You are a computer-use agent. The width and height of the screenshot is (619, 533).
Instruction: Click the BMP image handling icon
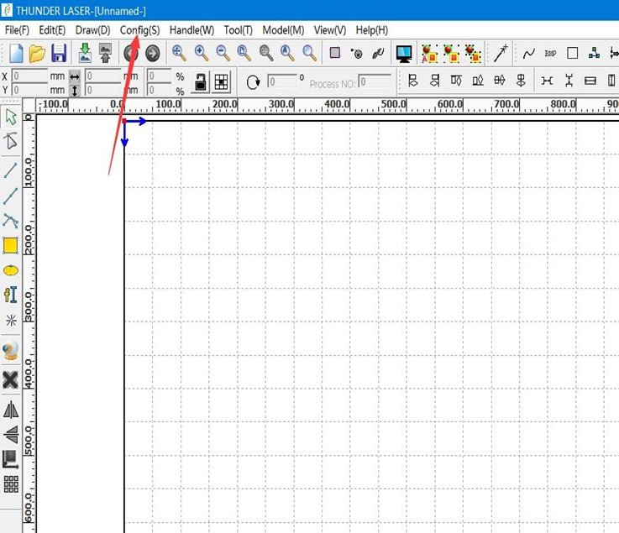(x=550, y=54)
